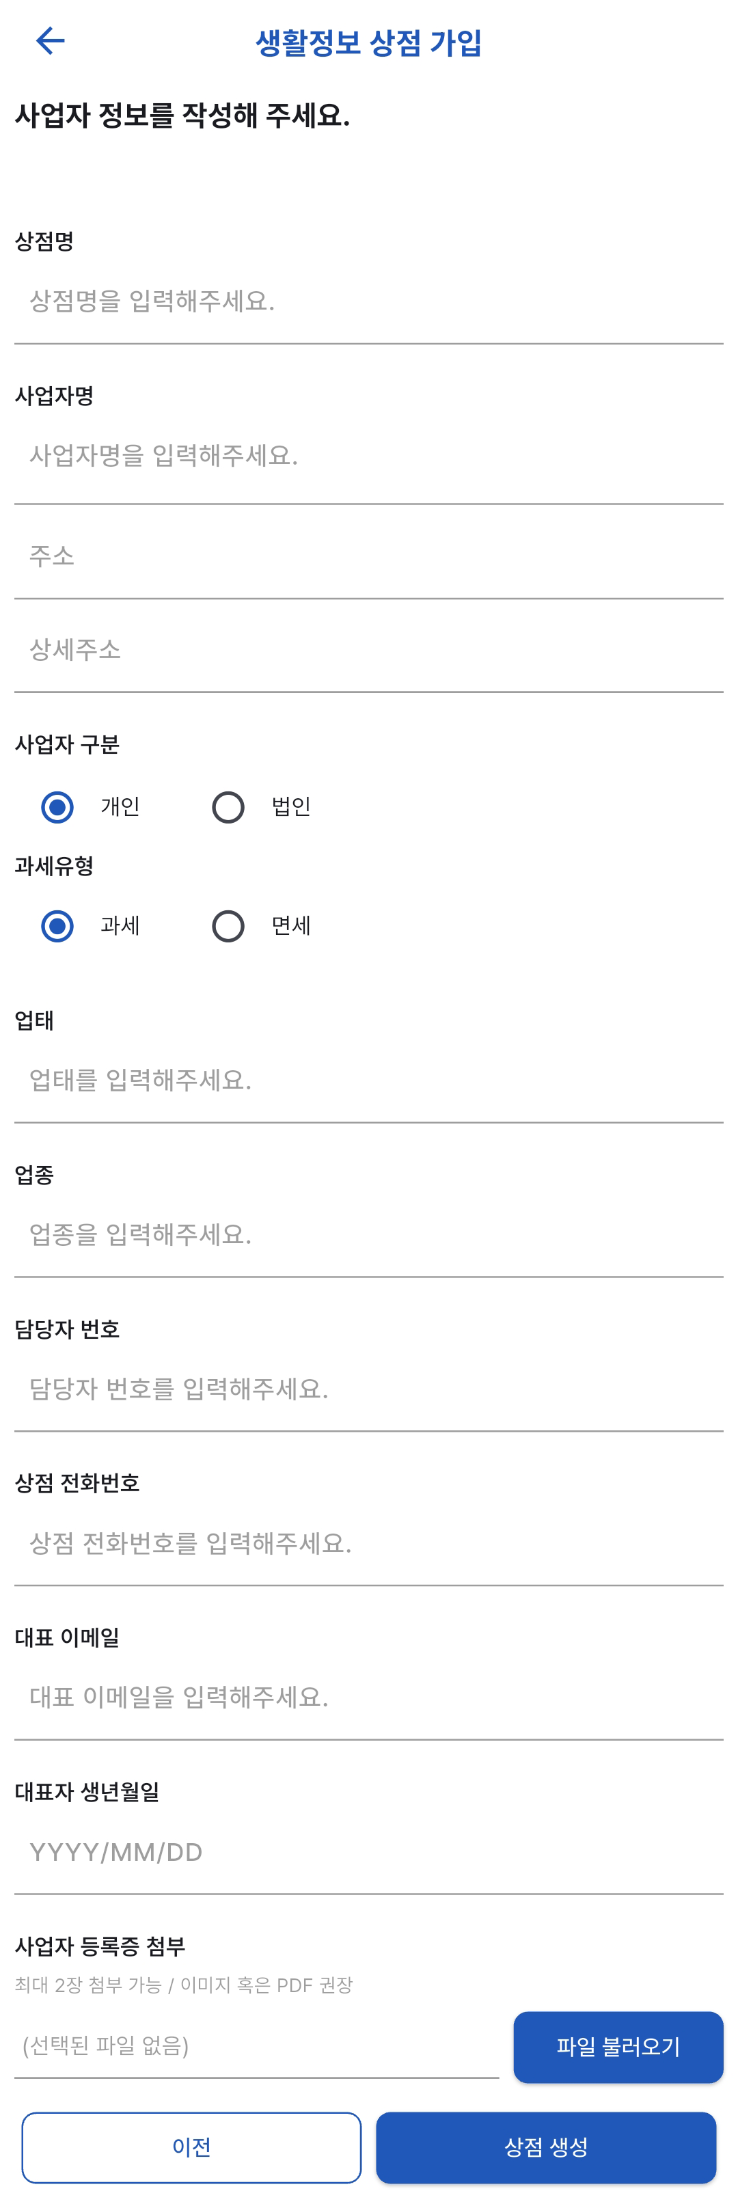Screen dimensions: 738x2191
Task: Choose the 면세 tax type
Action: tap(228, 925)
